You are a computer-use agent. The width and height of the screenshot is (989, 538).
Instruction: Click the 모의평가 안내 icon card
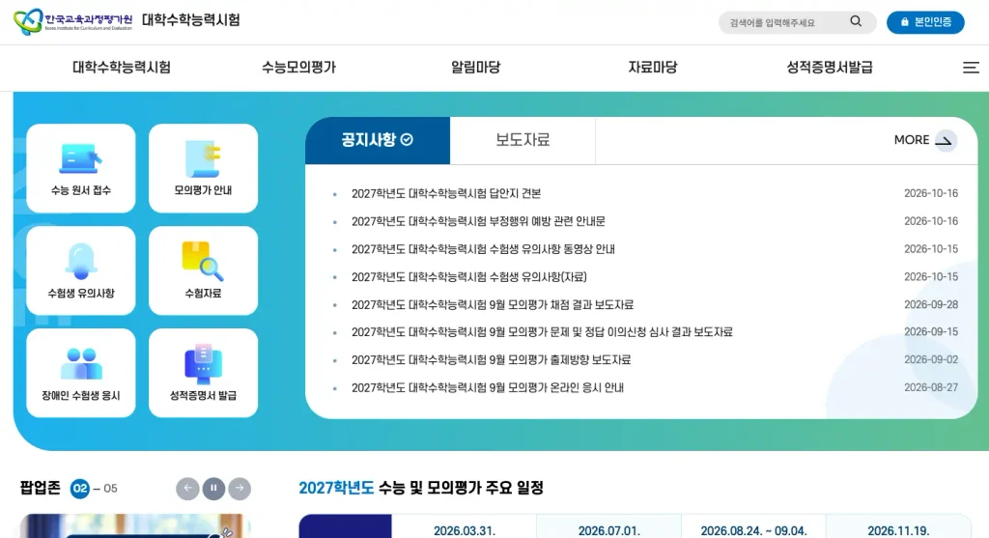coord(203,168)
